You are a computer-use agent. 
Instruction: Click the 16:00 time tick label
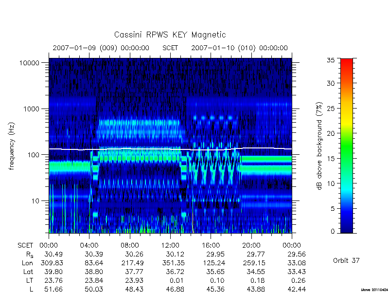[x=211, y=246]
